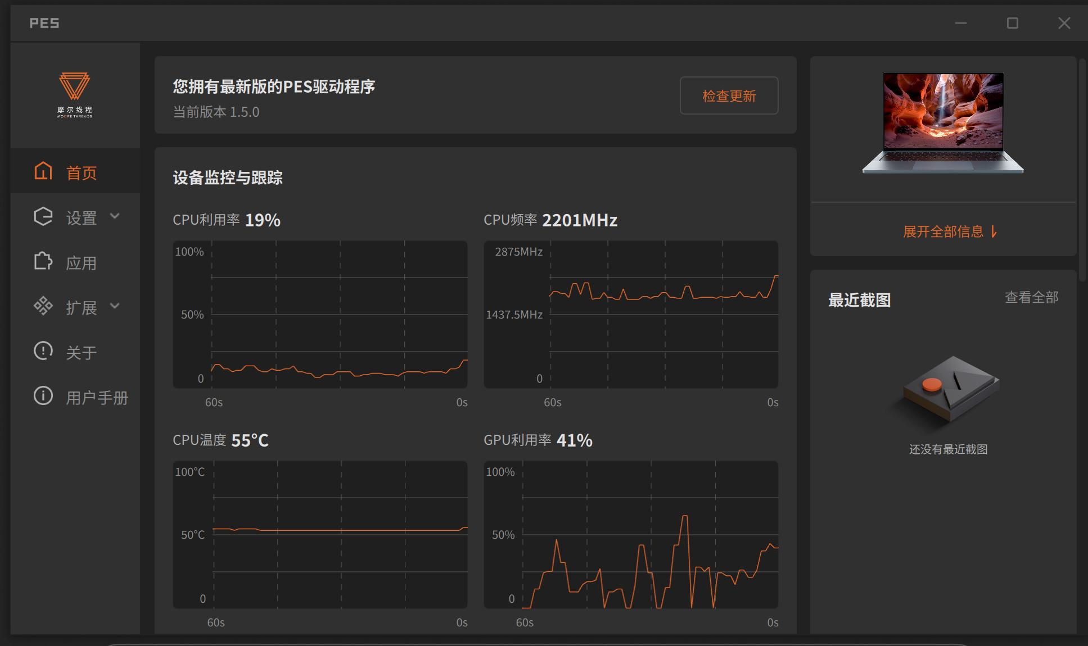Open the 关于 page

(75, 351)
